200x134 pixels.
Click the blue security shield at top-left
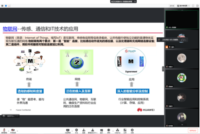[6, 6]
